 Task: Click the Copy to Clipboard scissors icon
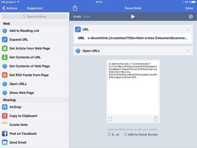click(5, 116)
